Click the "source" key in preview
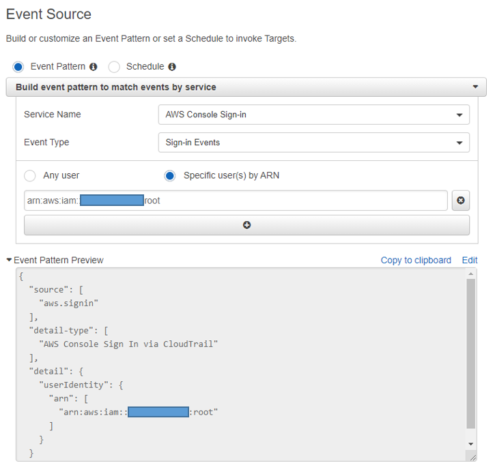This screenshot has width=495, height=474. click(48, 290)
